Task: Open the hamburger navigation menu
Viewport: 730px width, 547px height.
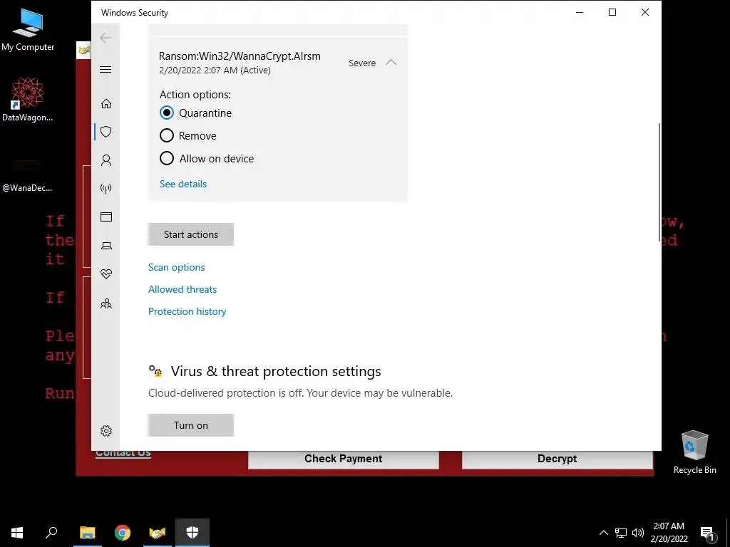Action: coord(106,69)
